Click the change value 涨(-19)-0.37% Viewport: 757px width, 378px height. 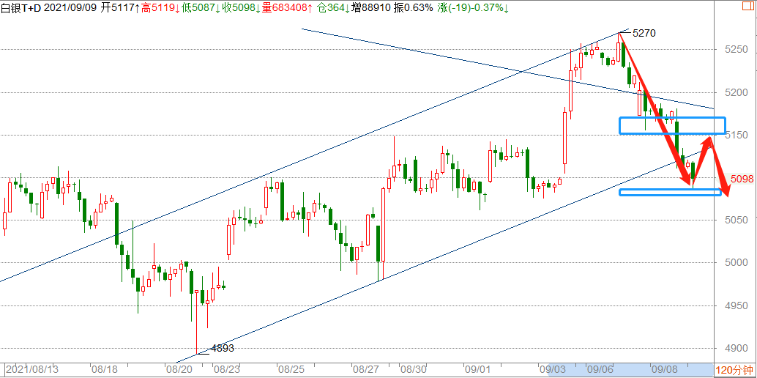click(x=473, y=8)
